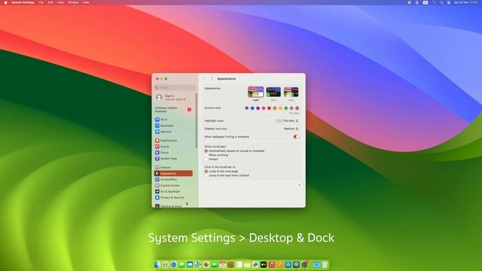Open Desktop & Dock in the sidebar
Viewport: 482px width, 271px height.
click(x=173, y=206)
